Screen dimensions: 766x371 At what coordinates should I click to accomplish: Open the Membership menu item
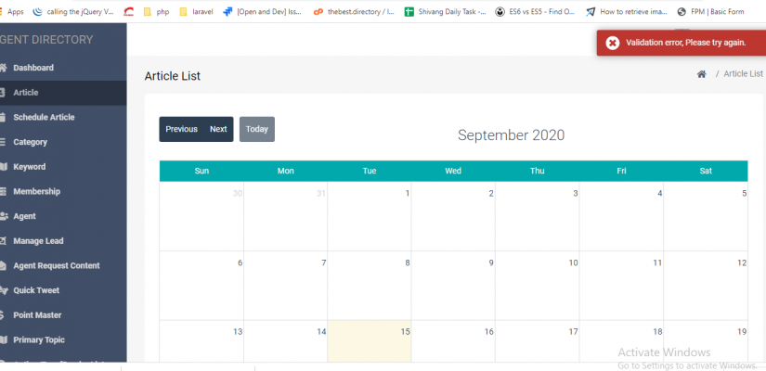click(x=36, y=191)
